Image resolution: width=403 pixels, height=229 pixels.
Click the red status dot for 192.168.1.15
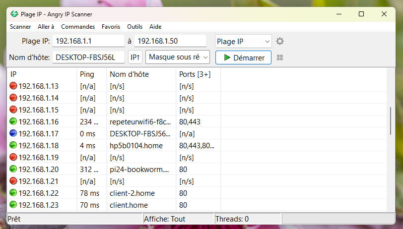click(x=13, y=110)
